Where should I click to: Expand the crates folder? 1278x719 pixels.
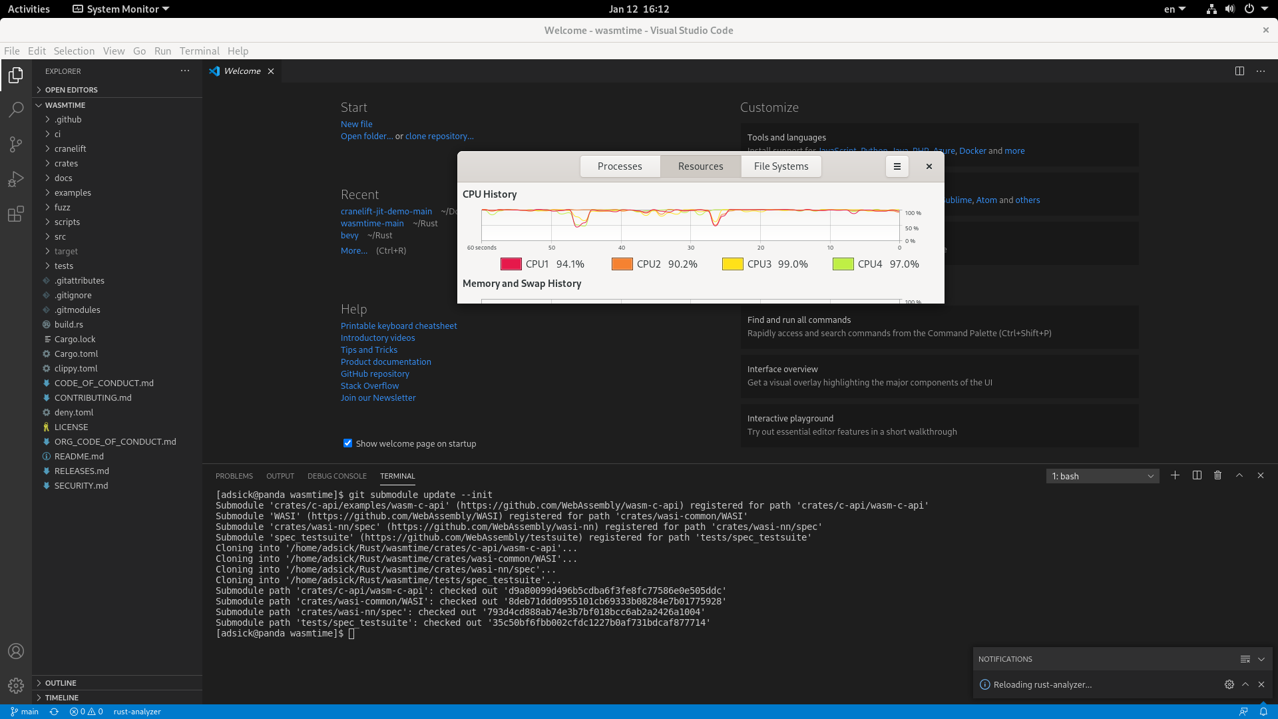pyautogui.click(x=117, y=164)
